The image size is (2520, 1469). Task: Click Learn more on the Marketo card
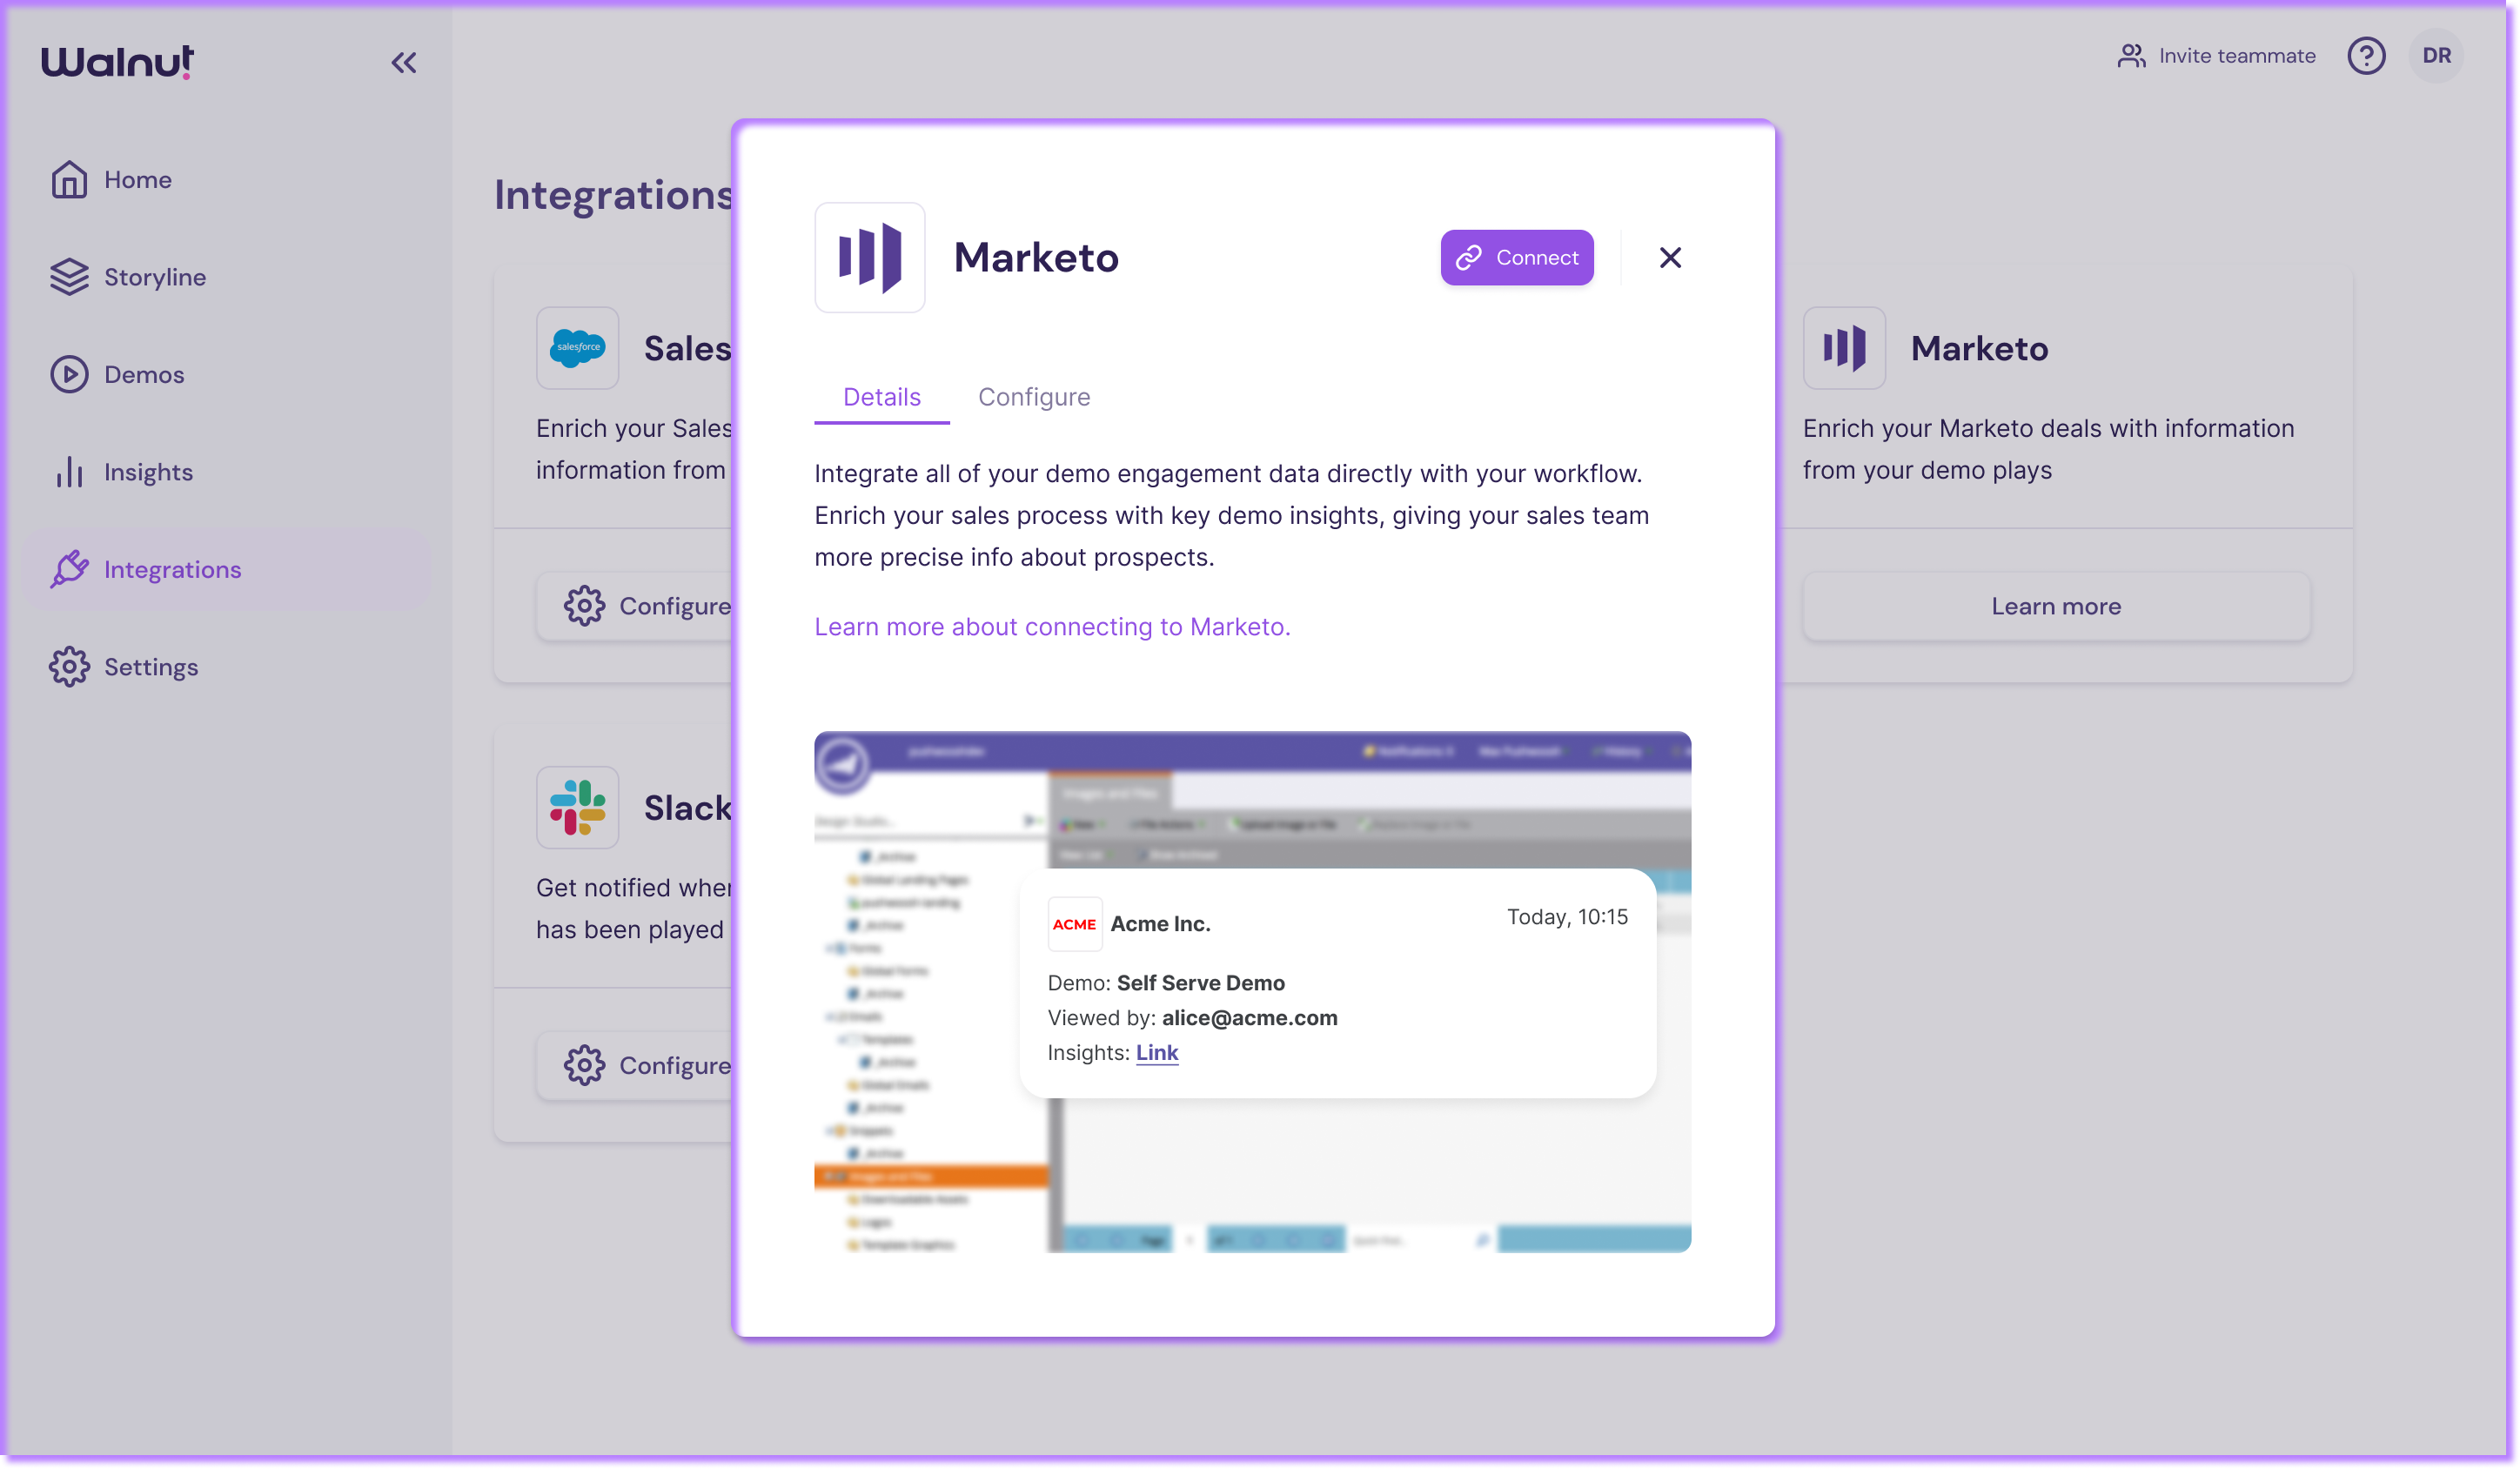(2056, 607)
